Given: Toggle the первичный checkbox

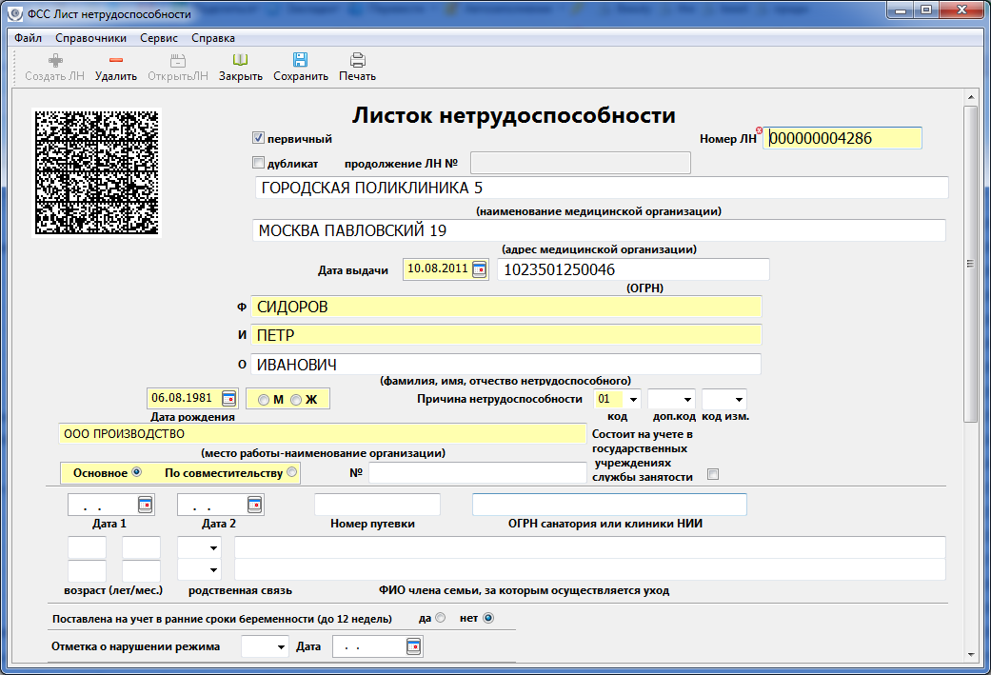Looking at the screenshot, I should [258, 138].
